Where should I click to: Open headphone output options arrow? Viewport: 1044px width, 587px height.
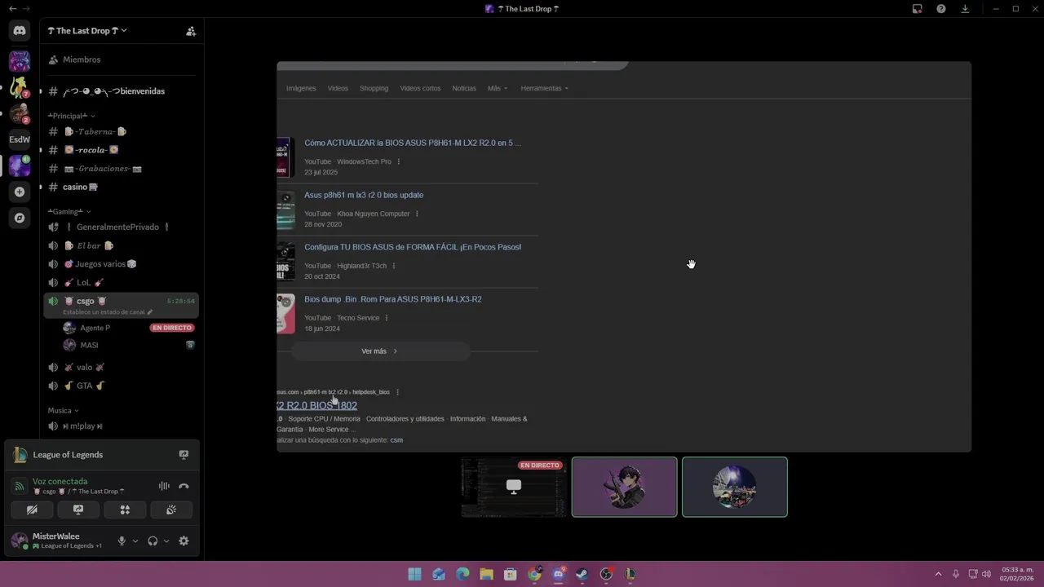click(x=166, y=541)
